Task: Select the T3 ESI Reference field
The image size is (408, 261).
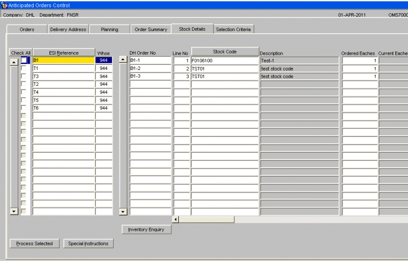Action: coord(63,76)
